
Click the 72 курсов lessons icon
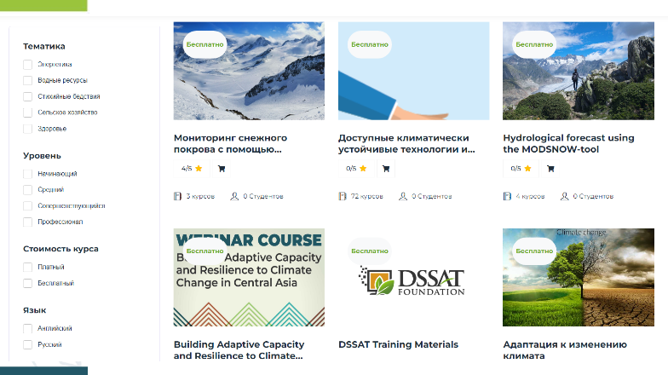coord(343,196)
